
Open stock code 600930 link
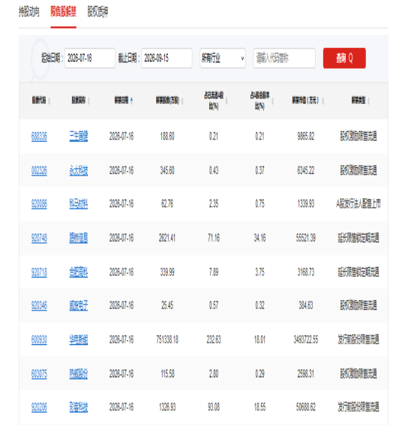39,340
